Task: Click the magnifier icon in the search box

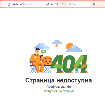Action: 70,4
